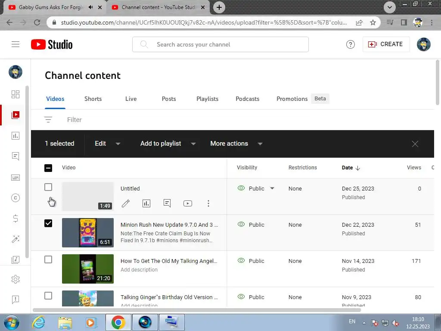Share this page from the address bar
The width and height of the screenshot is (441, 331).
(359, 22)
